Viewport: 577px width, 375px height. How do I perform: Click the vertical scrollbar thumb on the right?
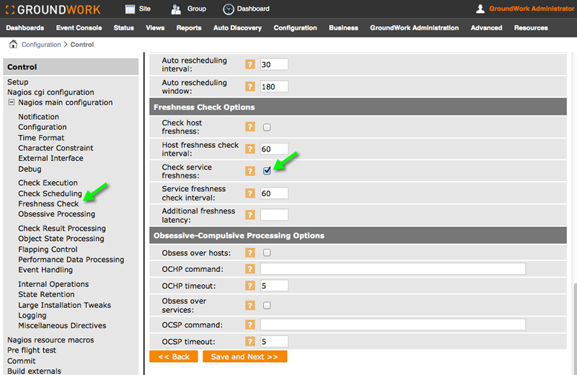coord(575,330)
